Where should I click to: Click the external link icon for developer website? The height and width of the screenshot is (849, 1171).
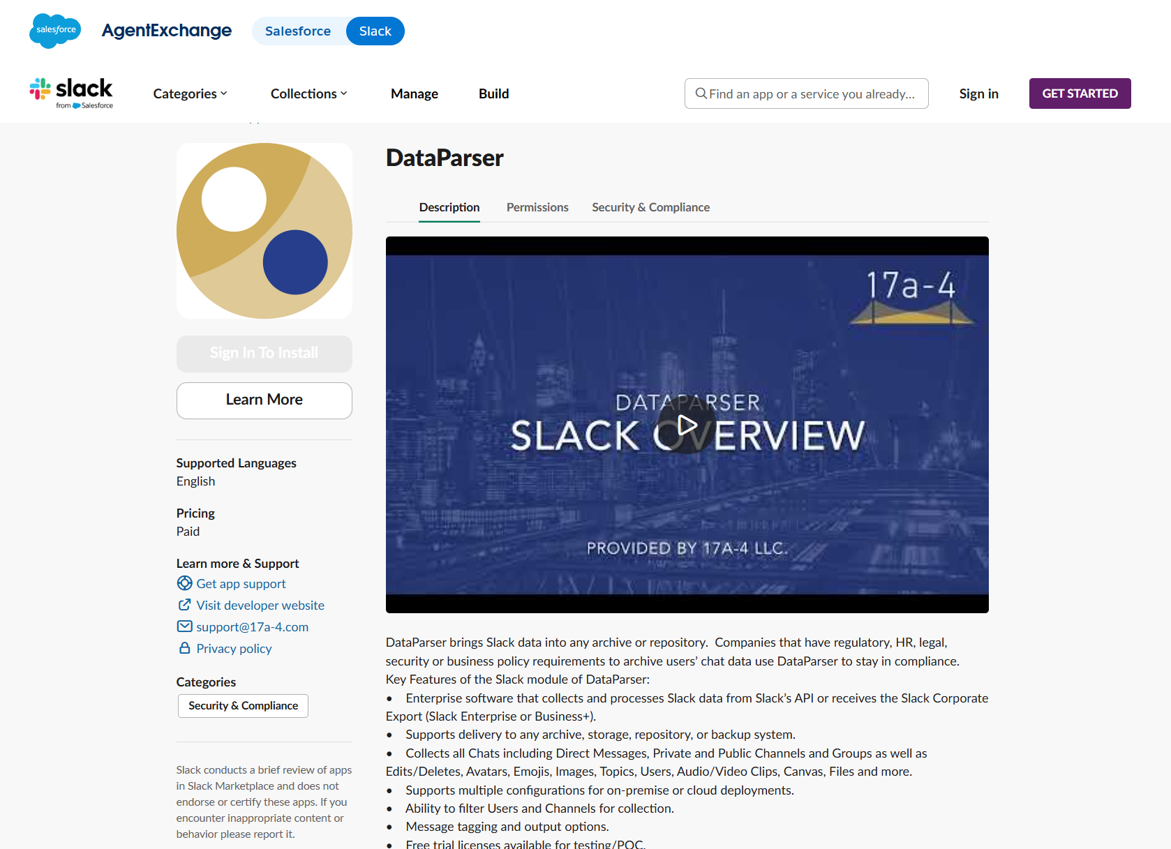(184, 605)
